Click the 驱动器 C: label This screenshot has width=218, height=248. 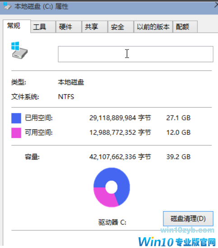tap(112, 222)
